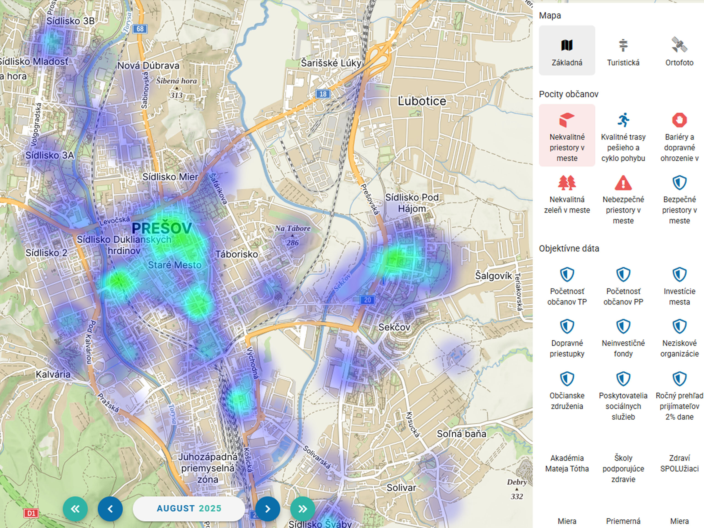
Task: Click the AUGUST 2025 date label
Action: point(189,508)
